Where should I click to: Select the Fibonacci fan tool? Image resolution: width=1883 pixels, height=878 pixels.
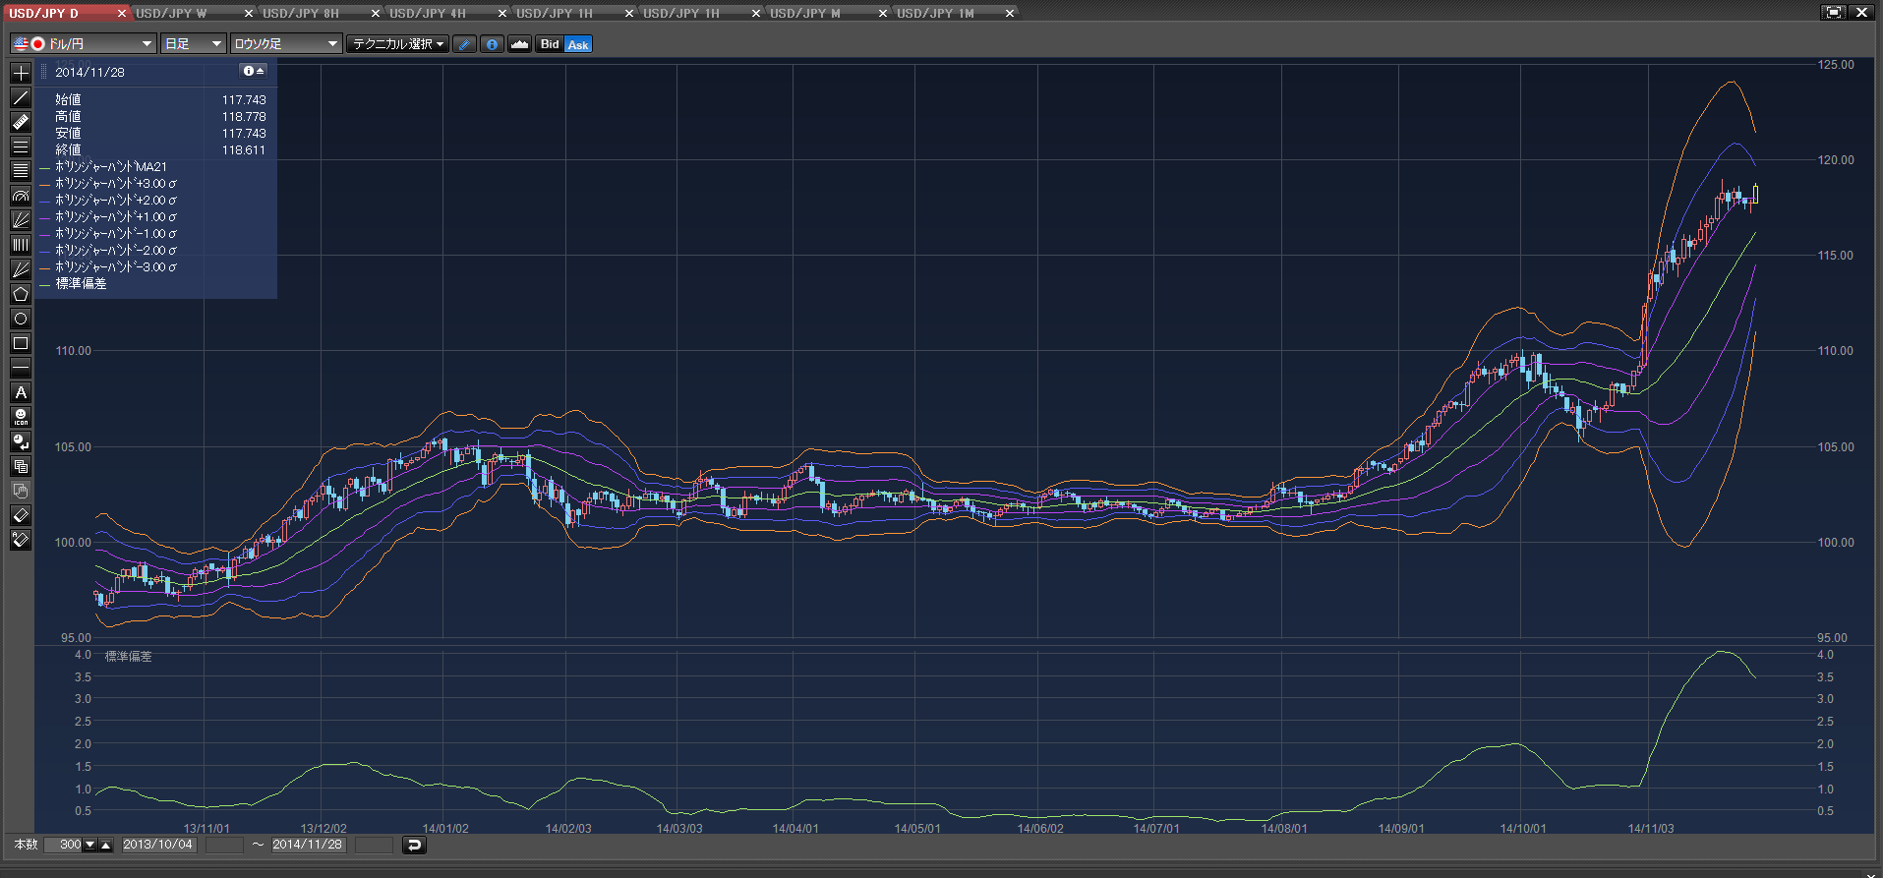tap(21, 220)
